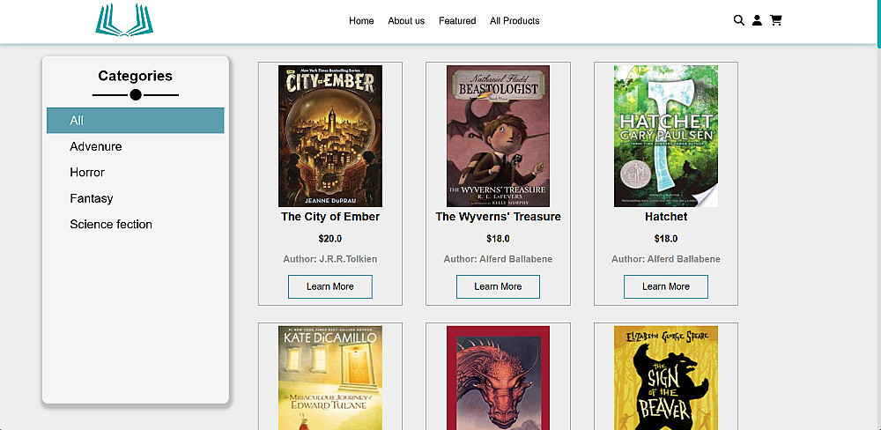Open The Sign of the Beaver cover
Viewport: 881px width, 430px height.
(x=666, y=378)
